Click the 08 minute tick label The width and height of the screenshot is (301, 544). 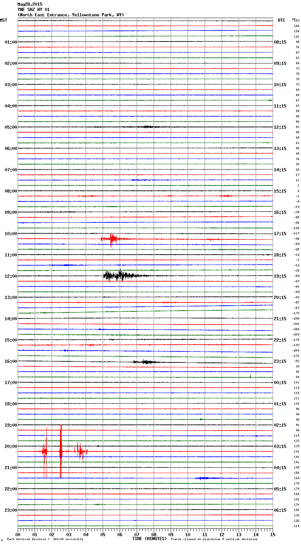tap(154, 534)
